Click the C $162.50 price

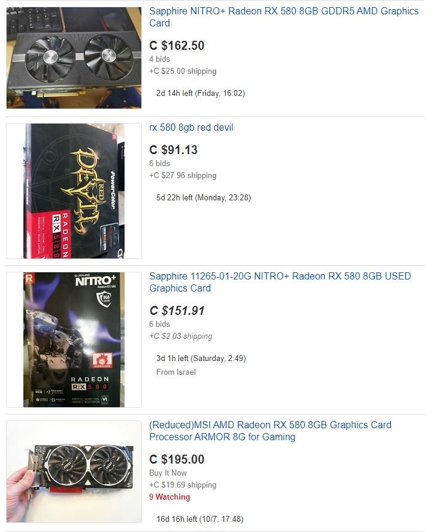coord(177,46)
